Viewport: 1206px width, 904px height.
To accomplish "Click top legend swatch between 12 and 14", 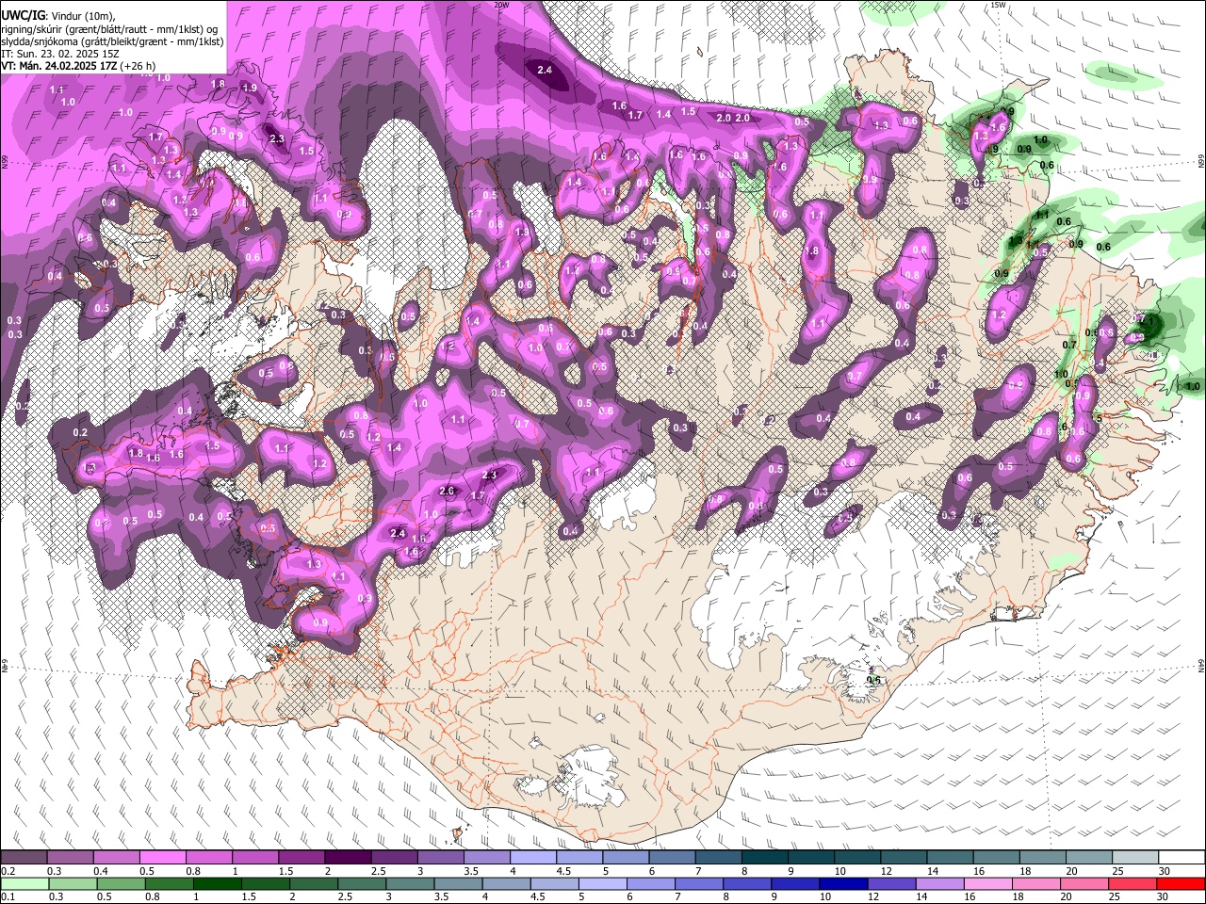I will pyautogui.click(x=903, y=858).
